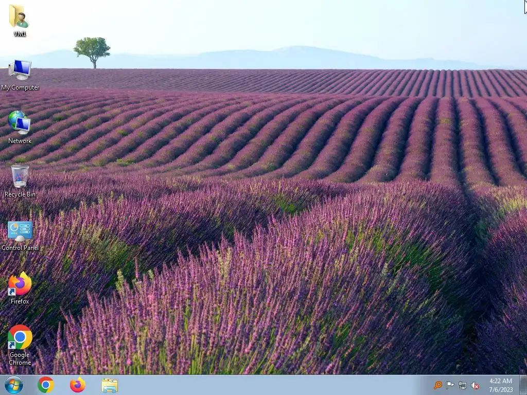Click Show Desktop strip at taskbar end
The width and height of the screenshot is (527, 395).
[x=523, y=385]
